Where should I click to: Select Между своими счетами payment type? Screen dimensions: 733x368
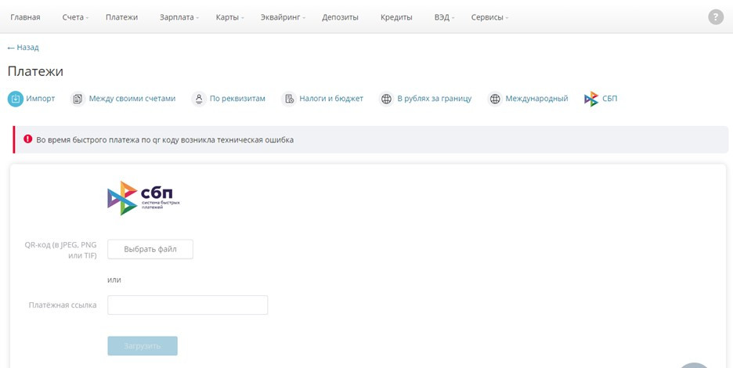(132, 99)
